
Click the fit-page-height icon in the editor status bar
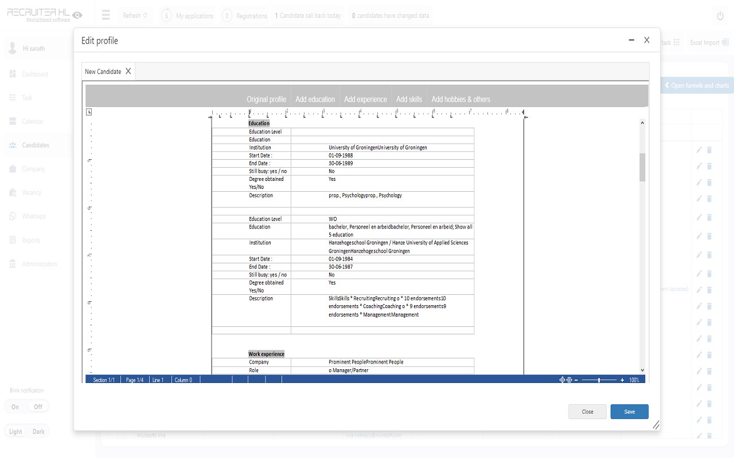point(563,380)
